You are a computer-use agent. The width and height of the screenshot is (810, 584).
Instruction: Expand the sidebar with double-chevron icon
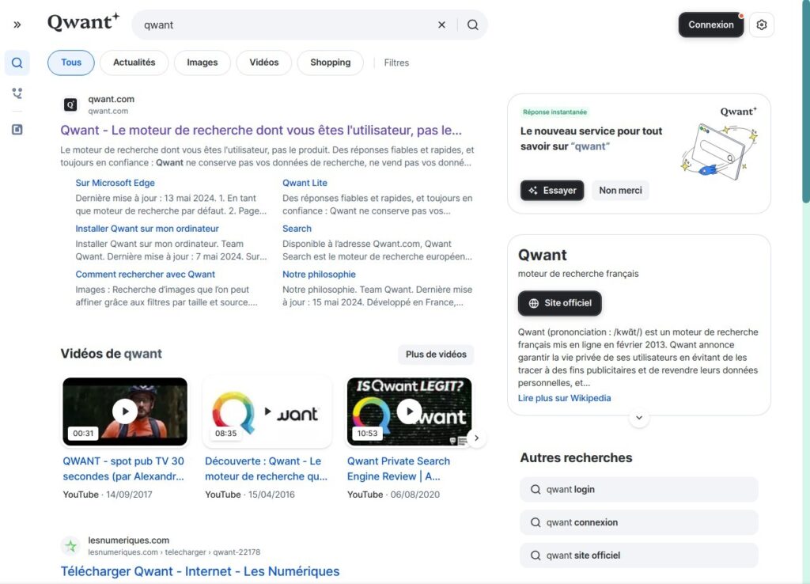17,25
